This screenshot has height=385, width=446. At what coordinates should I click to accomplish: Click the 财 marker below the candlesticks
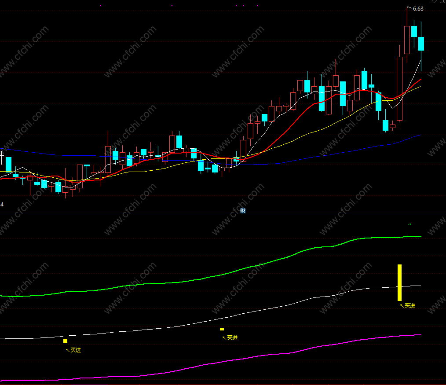[x=243, y=211]
